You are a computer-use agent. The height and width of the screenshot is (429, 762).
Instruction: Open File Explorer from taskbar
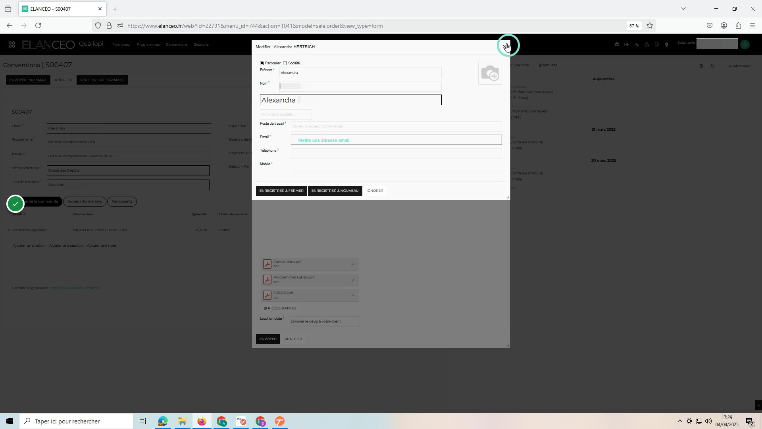182,421
